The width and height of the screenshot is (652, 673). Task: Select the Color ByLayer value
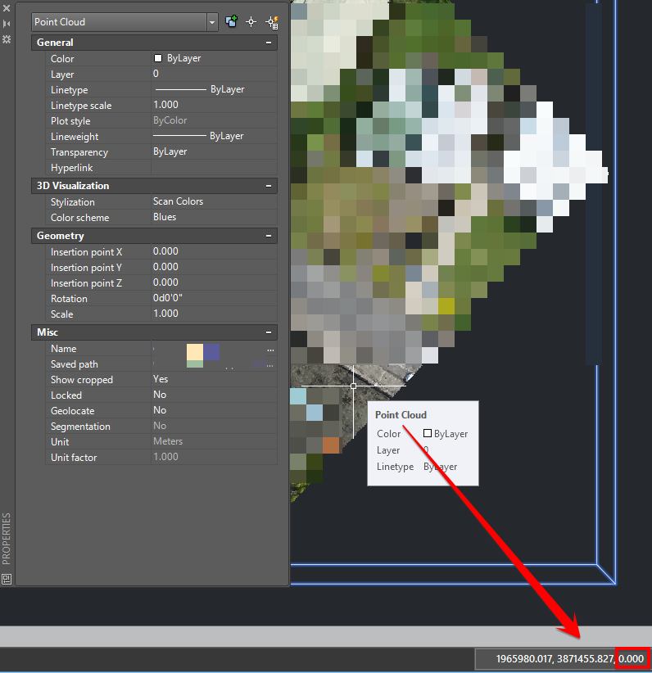tap(214, 58)
